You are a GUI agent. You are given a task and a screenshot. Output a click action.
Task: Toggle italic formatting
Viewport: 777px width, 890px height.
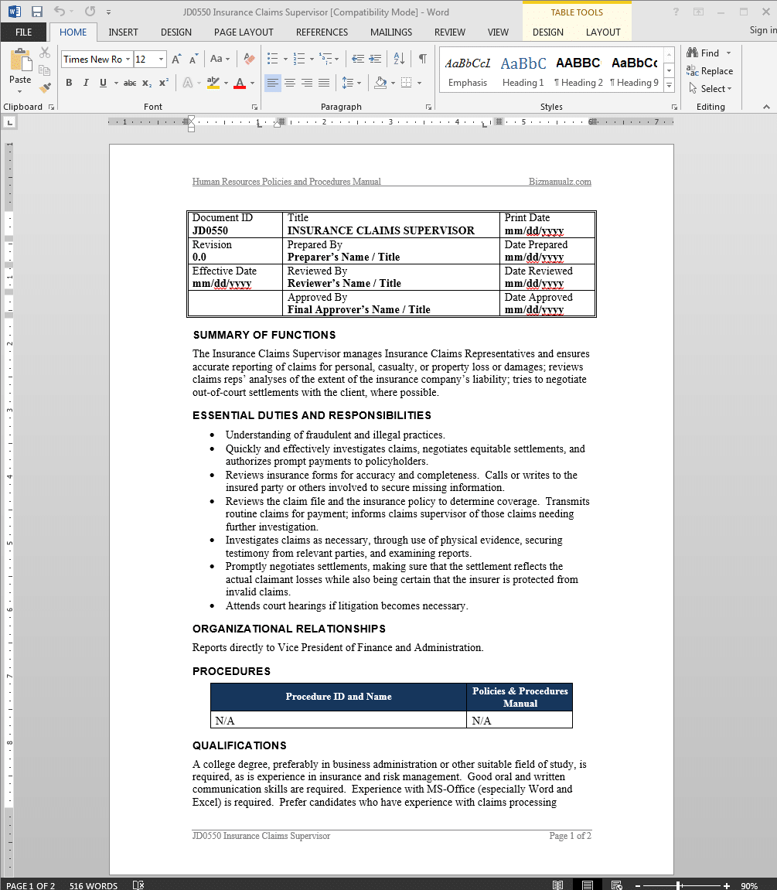(86, 83)
